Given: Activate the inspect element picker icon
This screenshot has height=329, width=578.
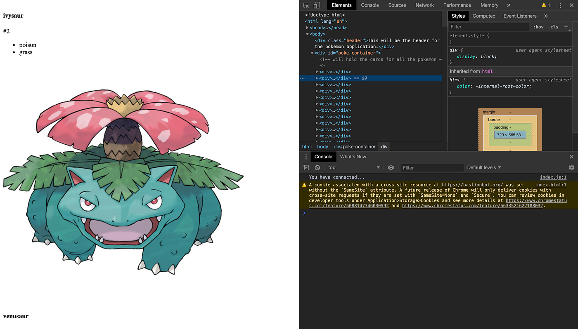Looking at the screenshot, I should pyautogui.click(x=306, y=5).
